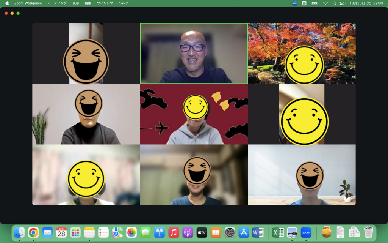388x243 pixels.
Task: Open the Zoom Workplace app menu
Action: (28, 3)
